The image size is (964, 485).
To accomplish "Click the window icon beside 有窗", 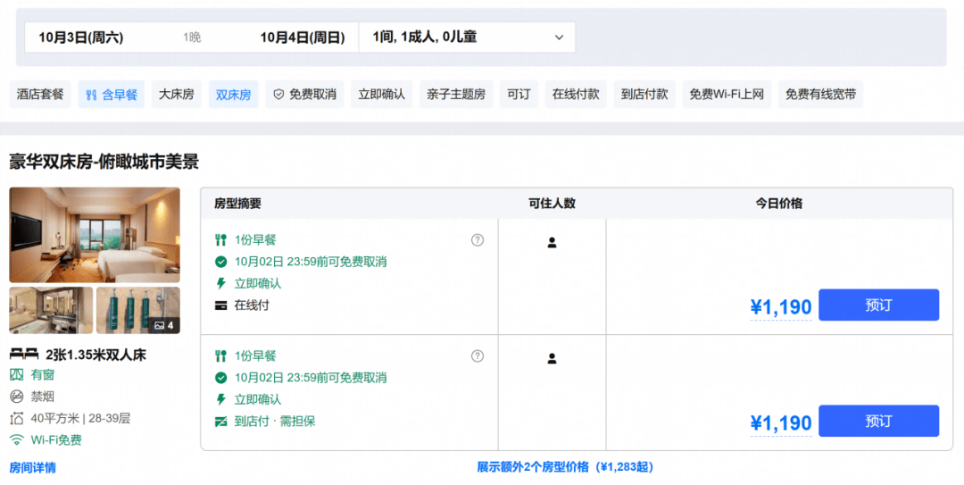I will click(x=17, y=374).
